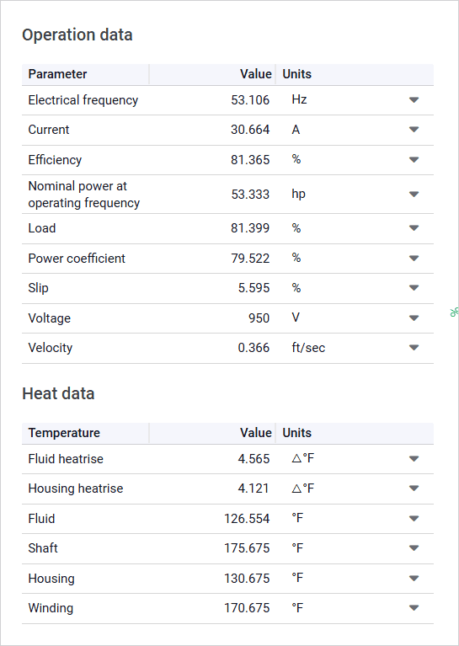Expand Winding temperature units dropdown

414,608
